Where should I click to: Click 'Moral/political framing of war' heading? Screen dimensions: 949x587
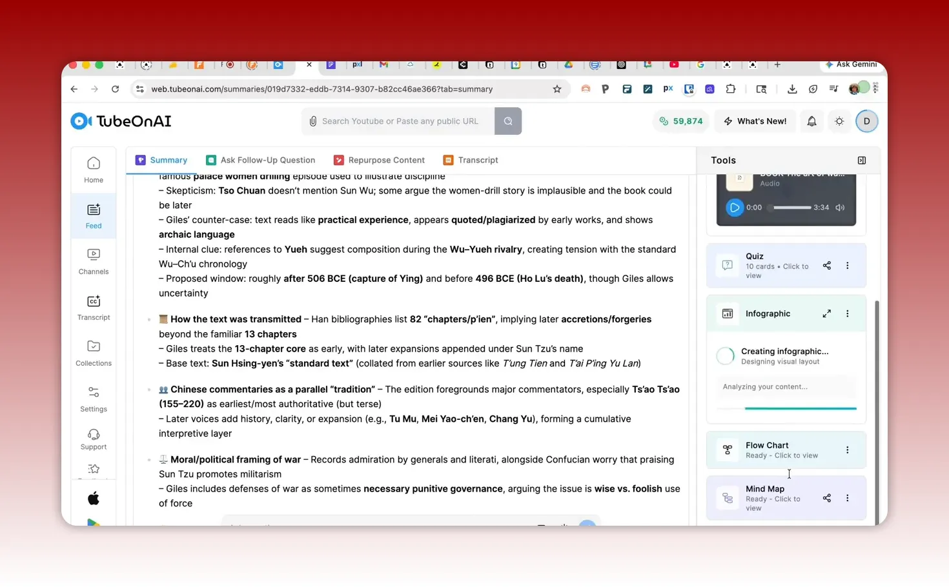coord(236,460)
